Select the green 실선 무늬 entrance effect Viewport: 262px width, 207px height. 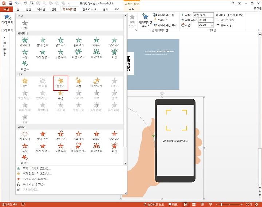61,54
